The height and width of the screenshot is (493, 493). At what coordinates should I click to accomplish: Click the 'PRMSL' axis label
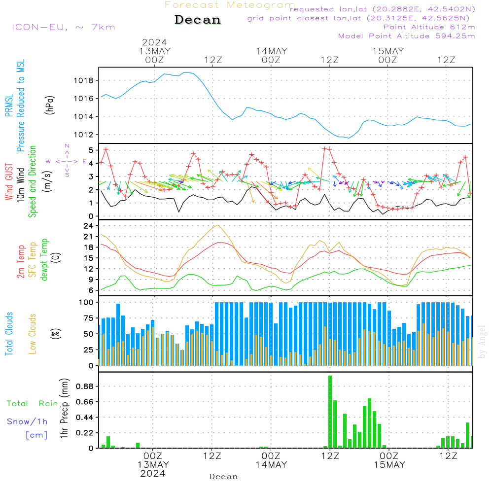(x=9, y=106)
